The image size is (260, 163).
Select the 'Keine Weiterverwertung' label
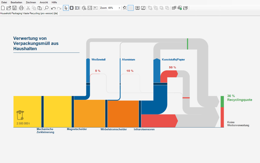pos(238,124)
